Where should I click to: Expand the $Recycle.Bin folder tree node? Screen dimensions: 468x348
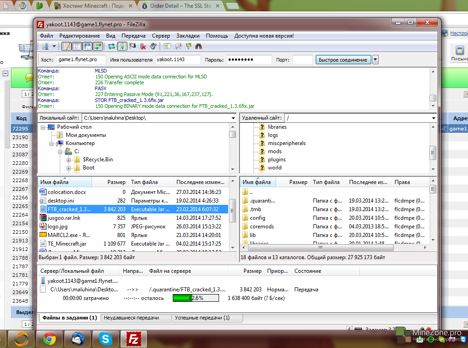69,159
